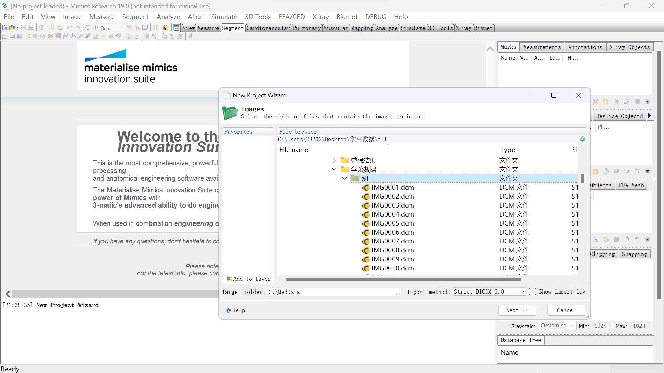The image size is (664, 373).
Task: Collapse the all subfolder
Action: (344, 178)
